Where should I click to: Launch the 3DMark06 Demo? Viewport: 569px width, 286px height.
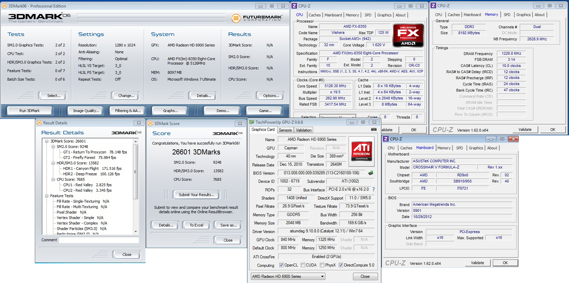(223, 111)
